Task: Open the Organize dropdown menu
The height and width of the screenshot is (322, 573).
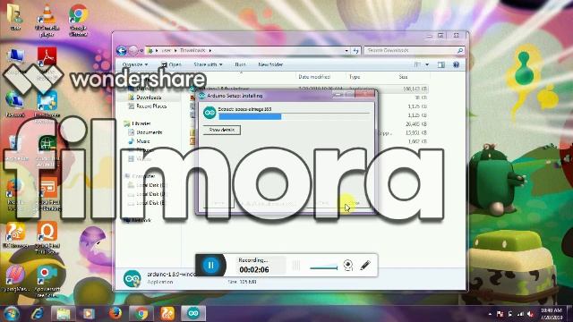Action: click(135, 64)
